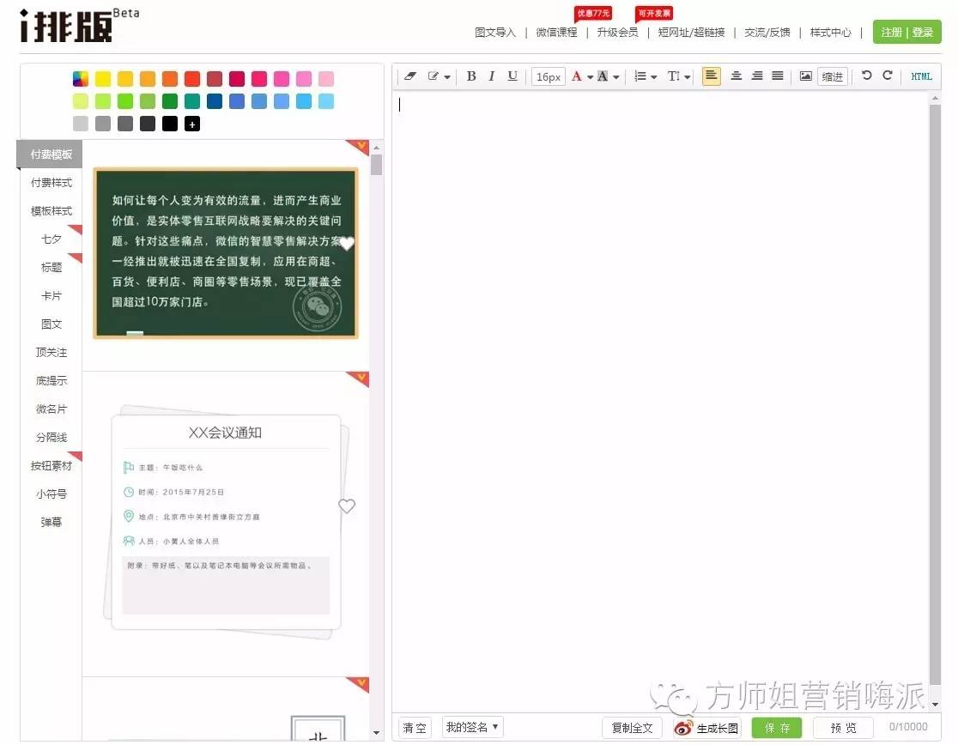This screenshot has height=745, width=958.
Task: Select the format eraser tool
Action: point(409,76)
